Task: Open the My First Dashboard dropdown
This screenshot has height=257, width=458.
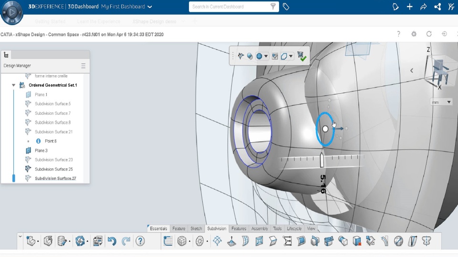Action: click(x=150, y=7)
